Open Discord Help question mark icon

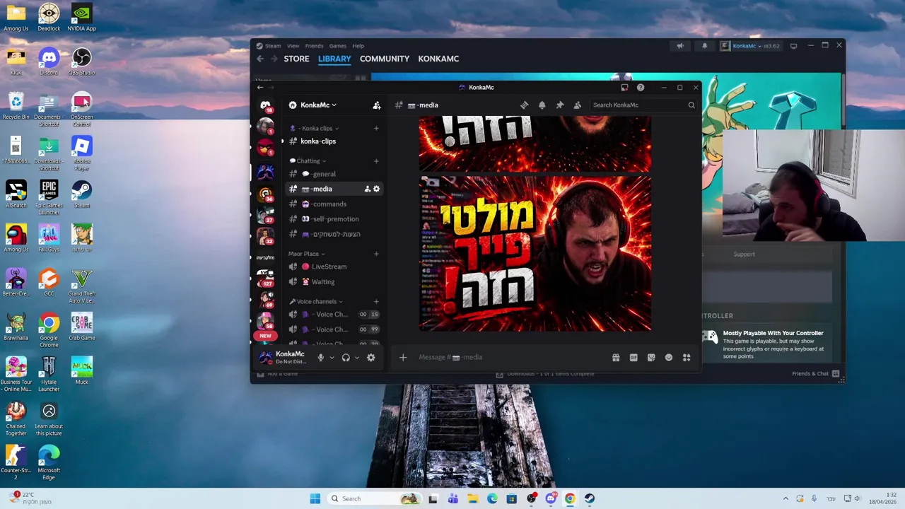coord(641,88)
